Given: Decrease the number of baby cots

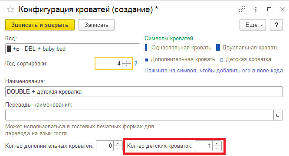Looking at the screenshot, I should tap(217, 148).
